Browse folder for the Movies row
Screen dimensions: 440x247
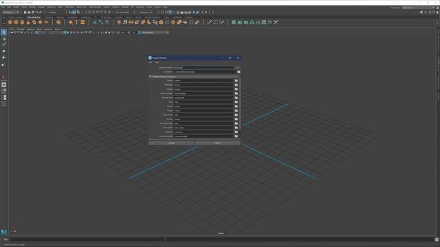pos(236,119)
